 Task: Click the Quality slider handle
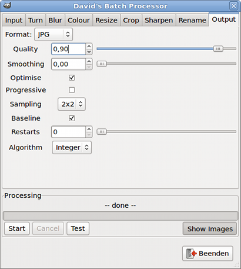(218, 49)
